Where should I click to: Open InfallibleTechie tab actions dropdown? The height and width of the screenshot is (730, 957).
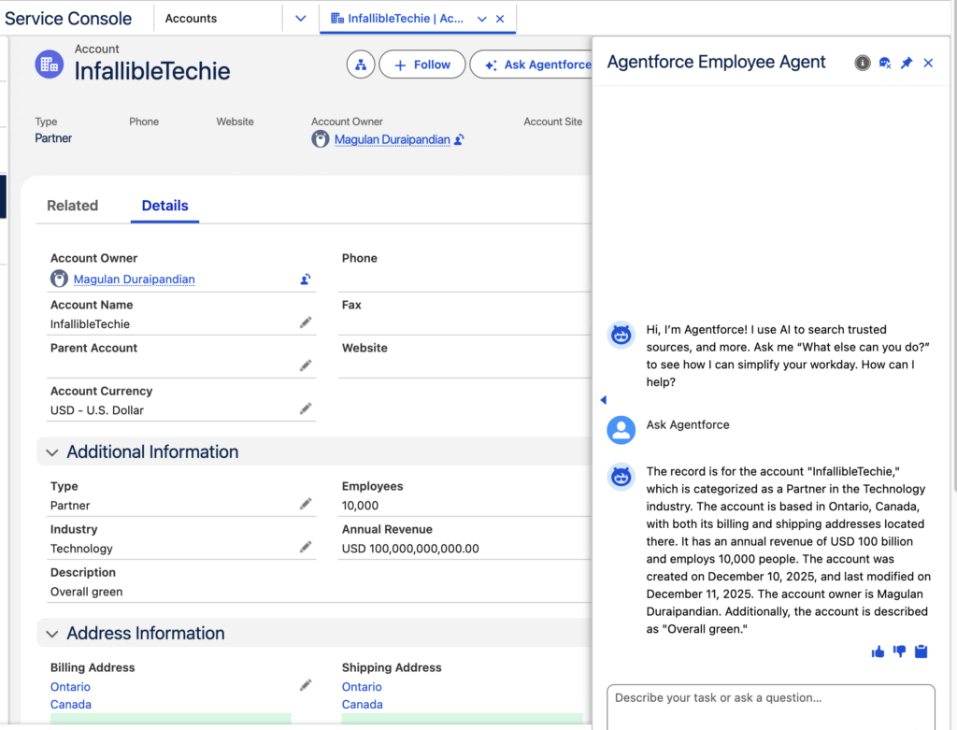coord(482,19)
